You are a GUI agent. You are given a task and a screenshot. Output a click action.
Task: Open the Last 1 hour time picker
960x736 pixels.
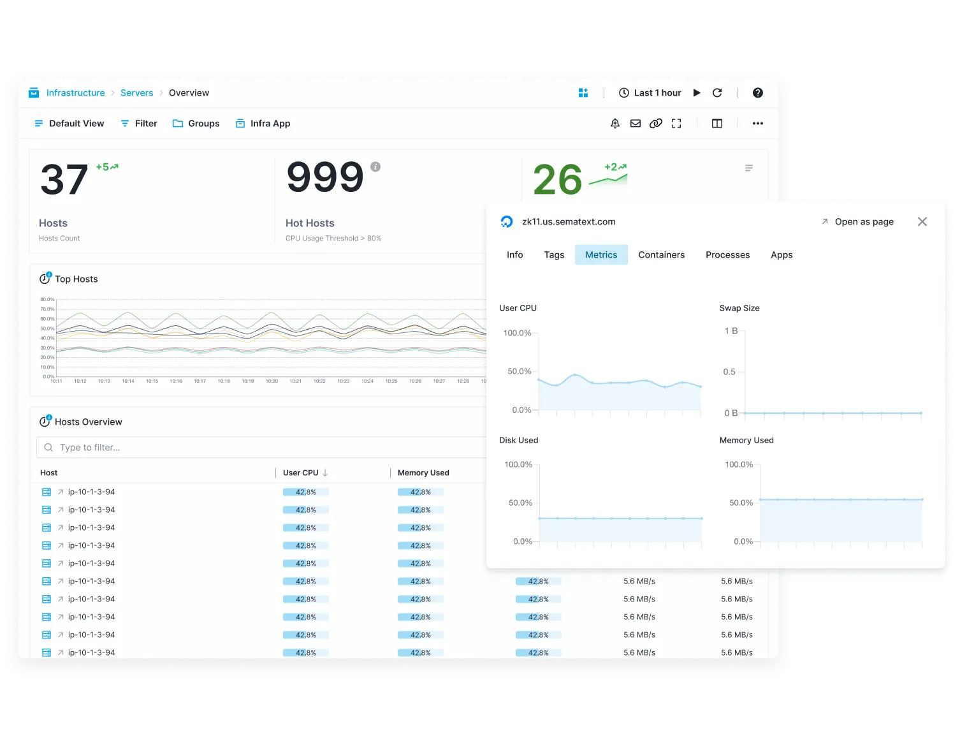650,93
